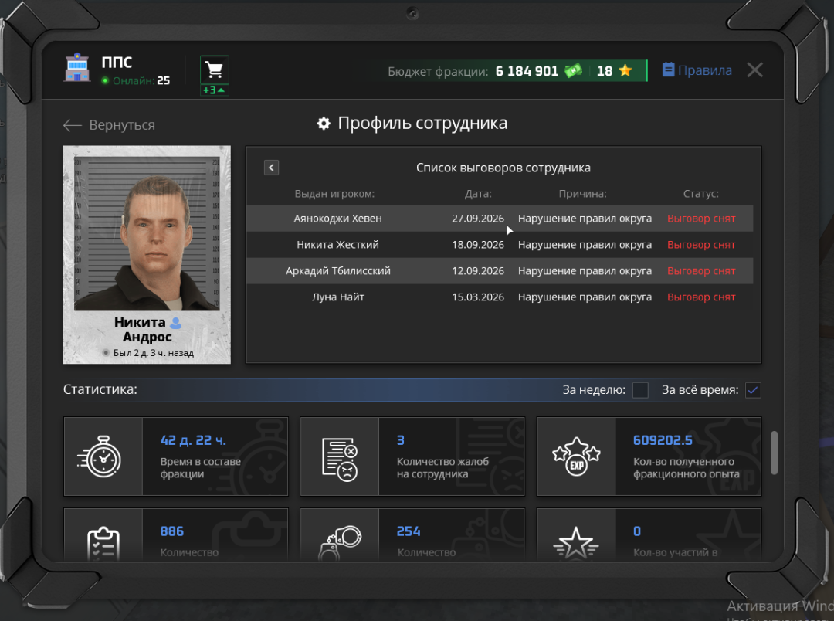The height and width of the screenshot is (621, 834).
Task: Click the +3 upgrade indicator under cart
Action: point(215,90)
